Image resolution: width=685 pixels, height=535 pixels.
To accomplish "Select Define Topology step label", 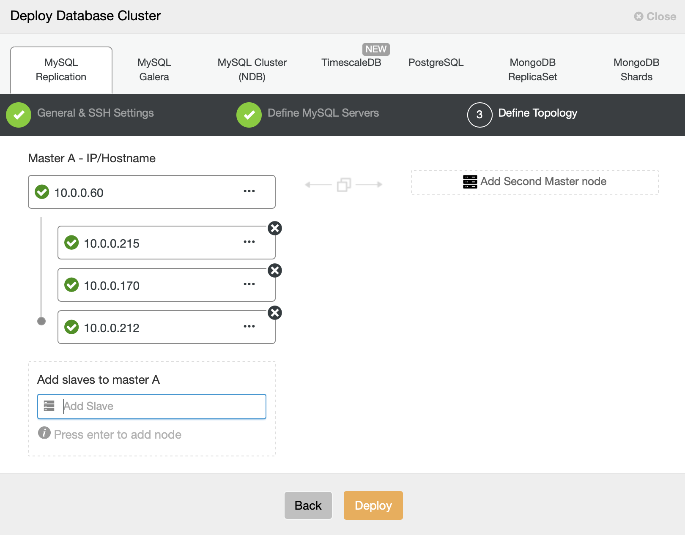I will 538,113.
